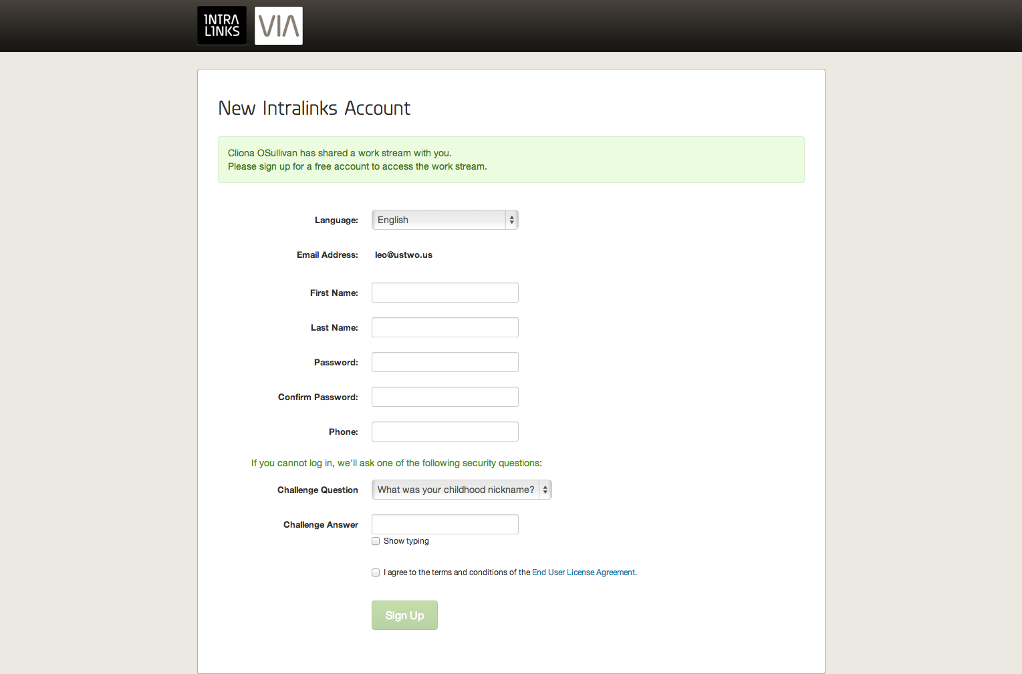Click the Challenge Question label
Image resolution: width=1022 pixels, height=674 pixels.
[317, 490]
